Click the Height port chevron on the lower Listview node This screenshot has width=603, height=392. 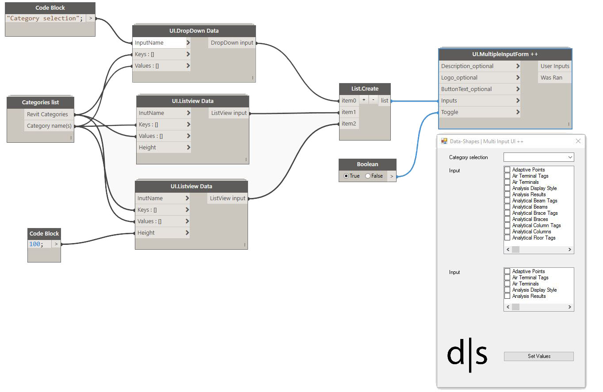[187, 233]
